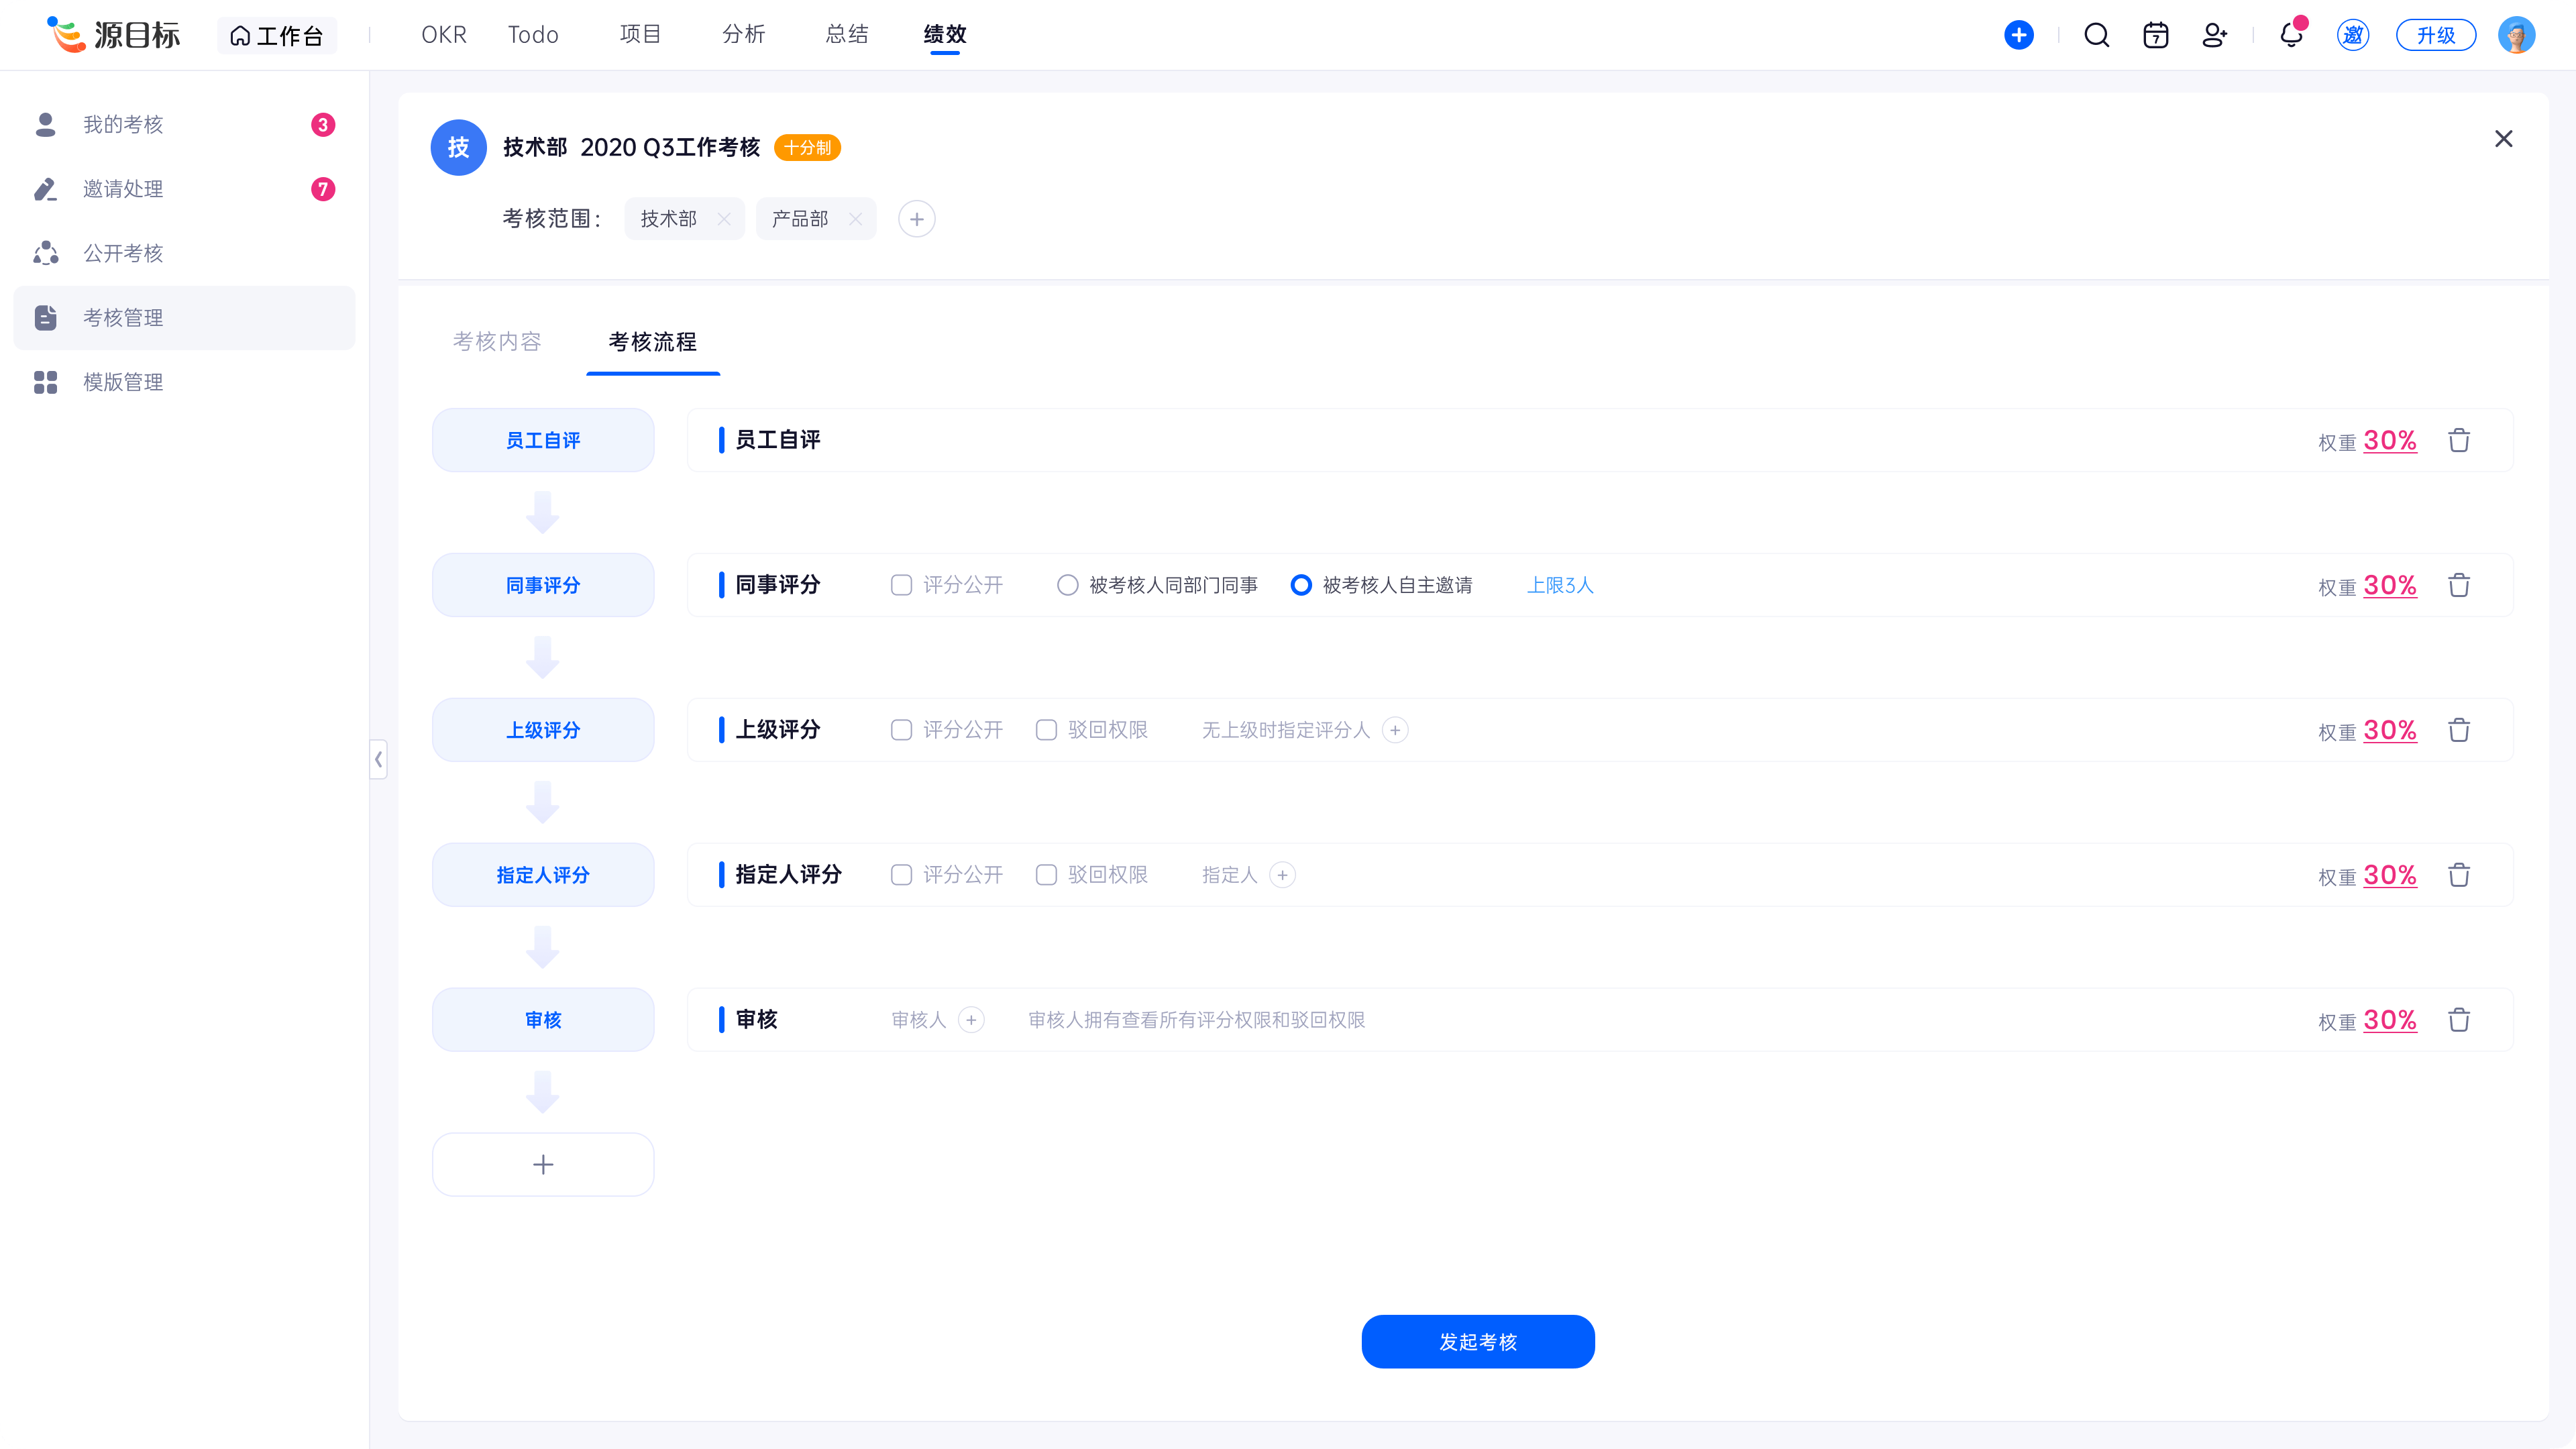Screen dimensions: 2576x1449
Task: Open the notifications bell
Action: (x=2290, y=36)
